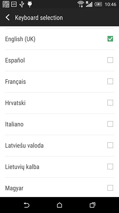
Task: Tick the Magyar keyboard checkbox
Action: tap(110, 188)
